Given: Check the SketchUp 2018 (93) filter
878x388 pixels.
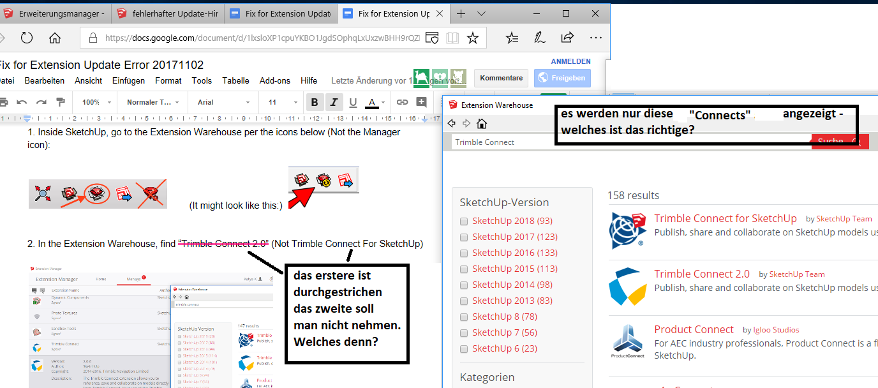Looking at the screenshot, I should (x=464, y=221).
